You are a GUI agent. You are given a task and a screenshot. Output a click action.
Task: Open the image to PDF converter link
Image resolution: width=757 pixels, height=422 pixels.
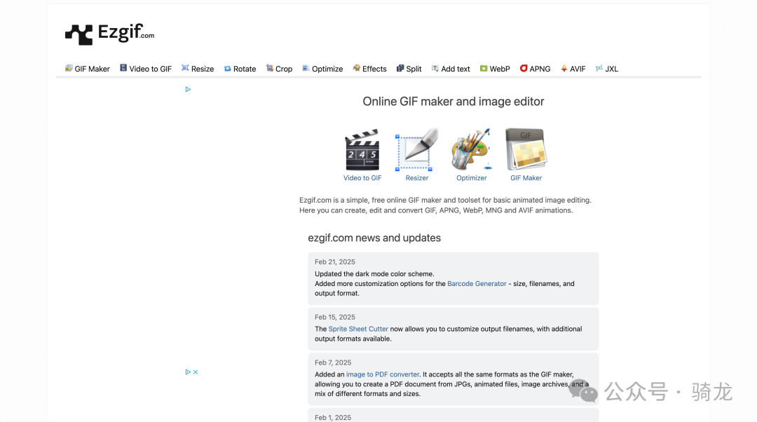click(x=383, y=374)
